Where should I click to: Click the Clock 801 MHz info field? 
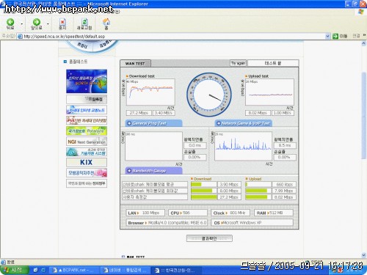tap(230, 213)
